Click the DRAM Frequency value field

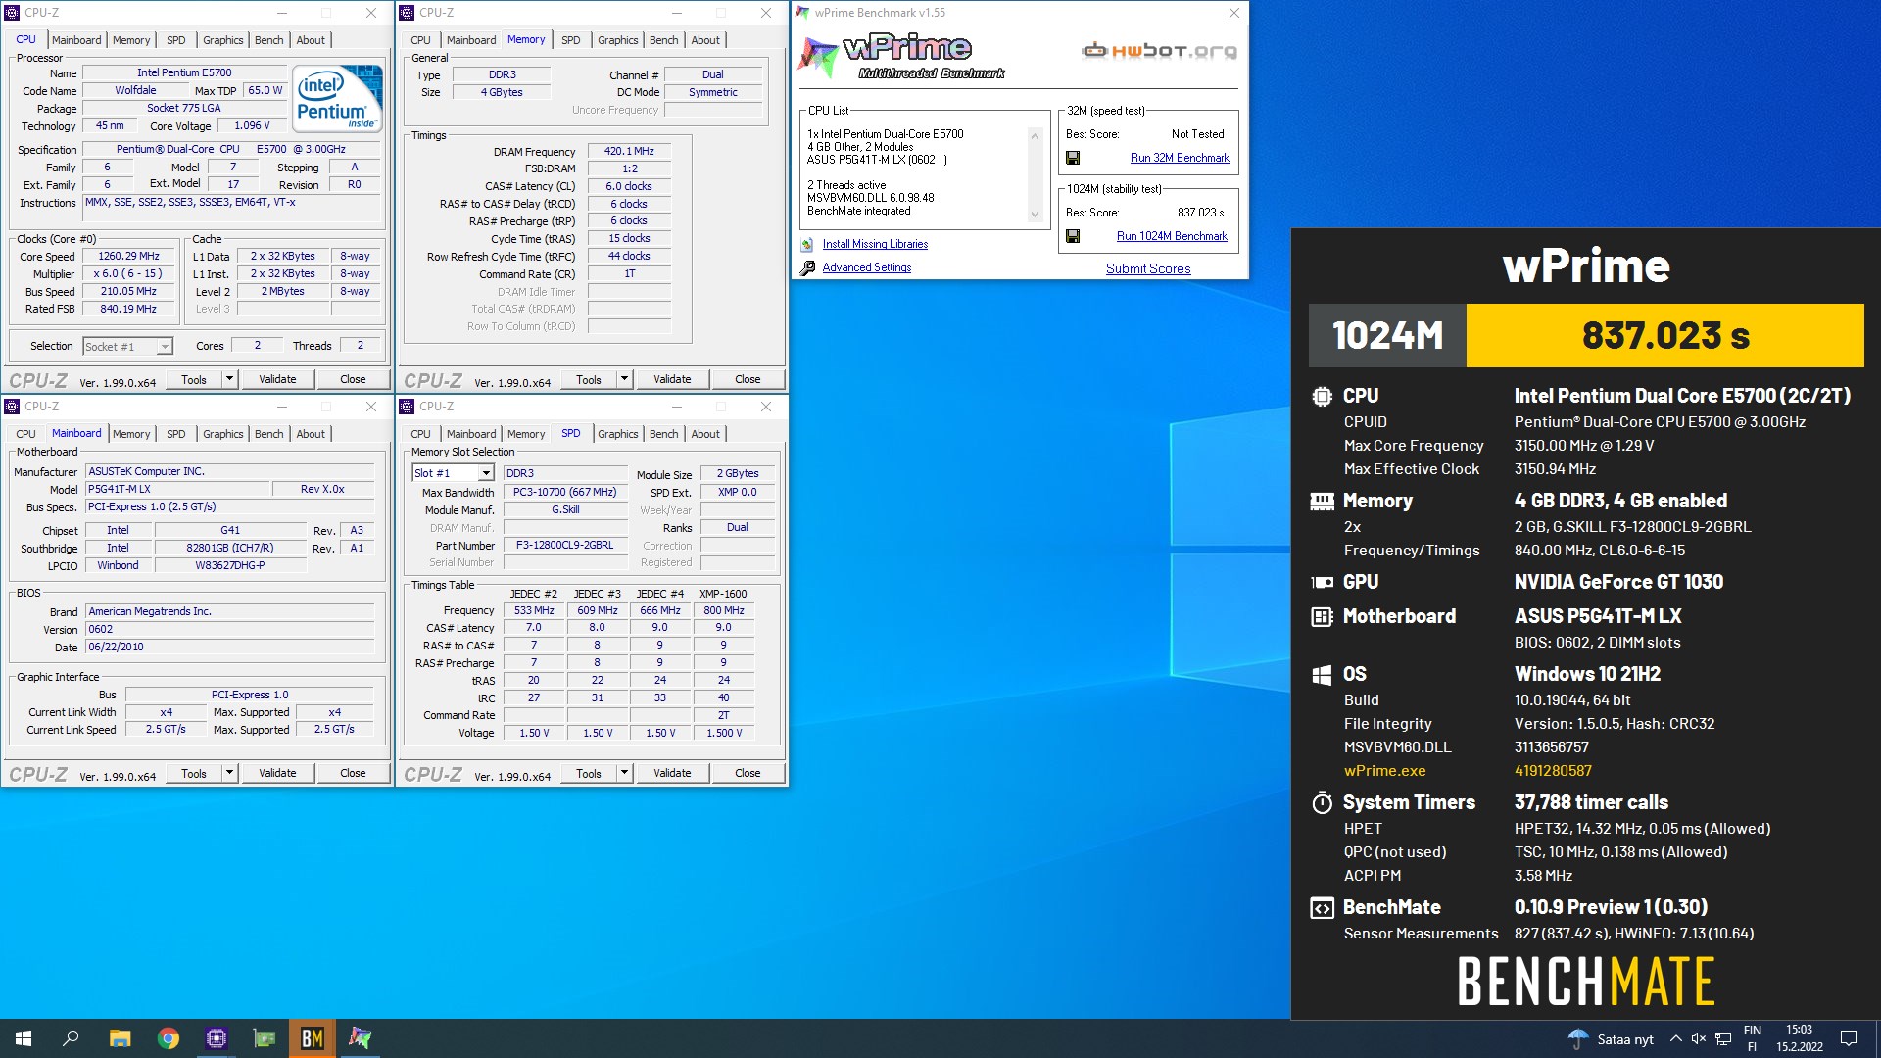(629, 151)
